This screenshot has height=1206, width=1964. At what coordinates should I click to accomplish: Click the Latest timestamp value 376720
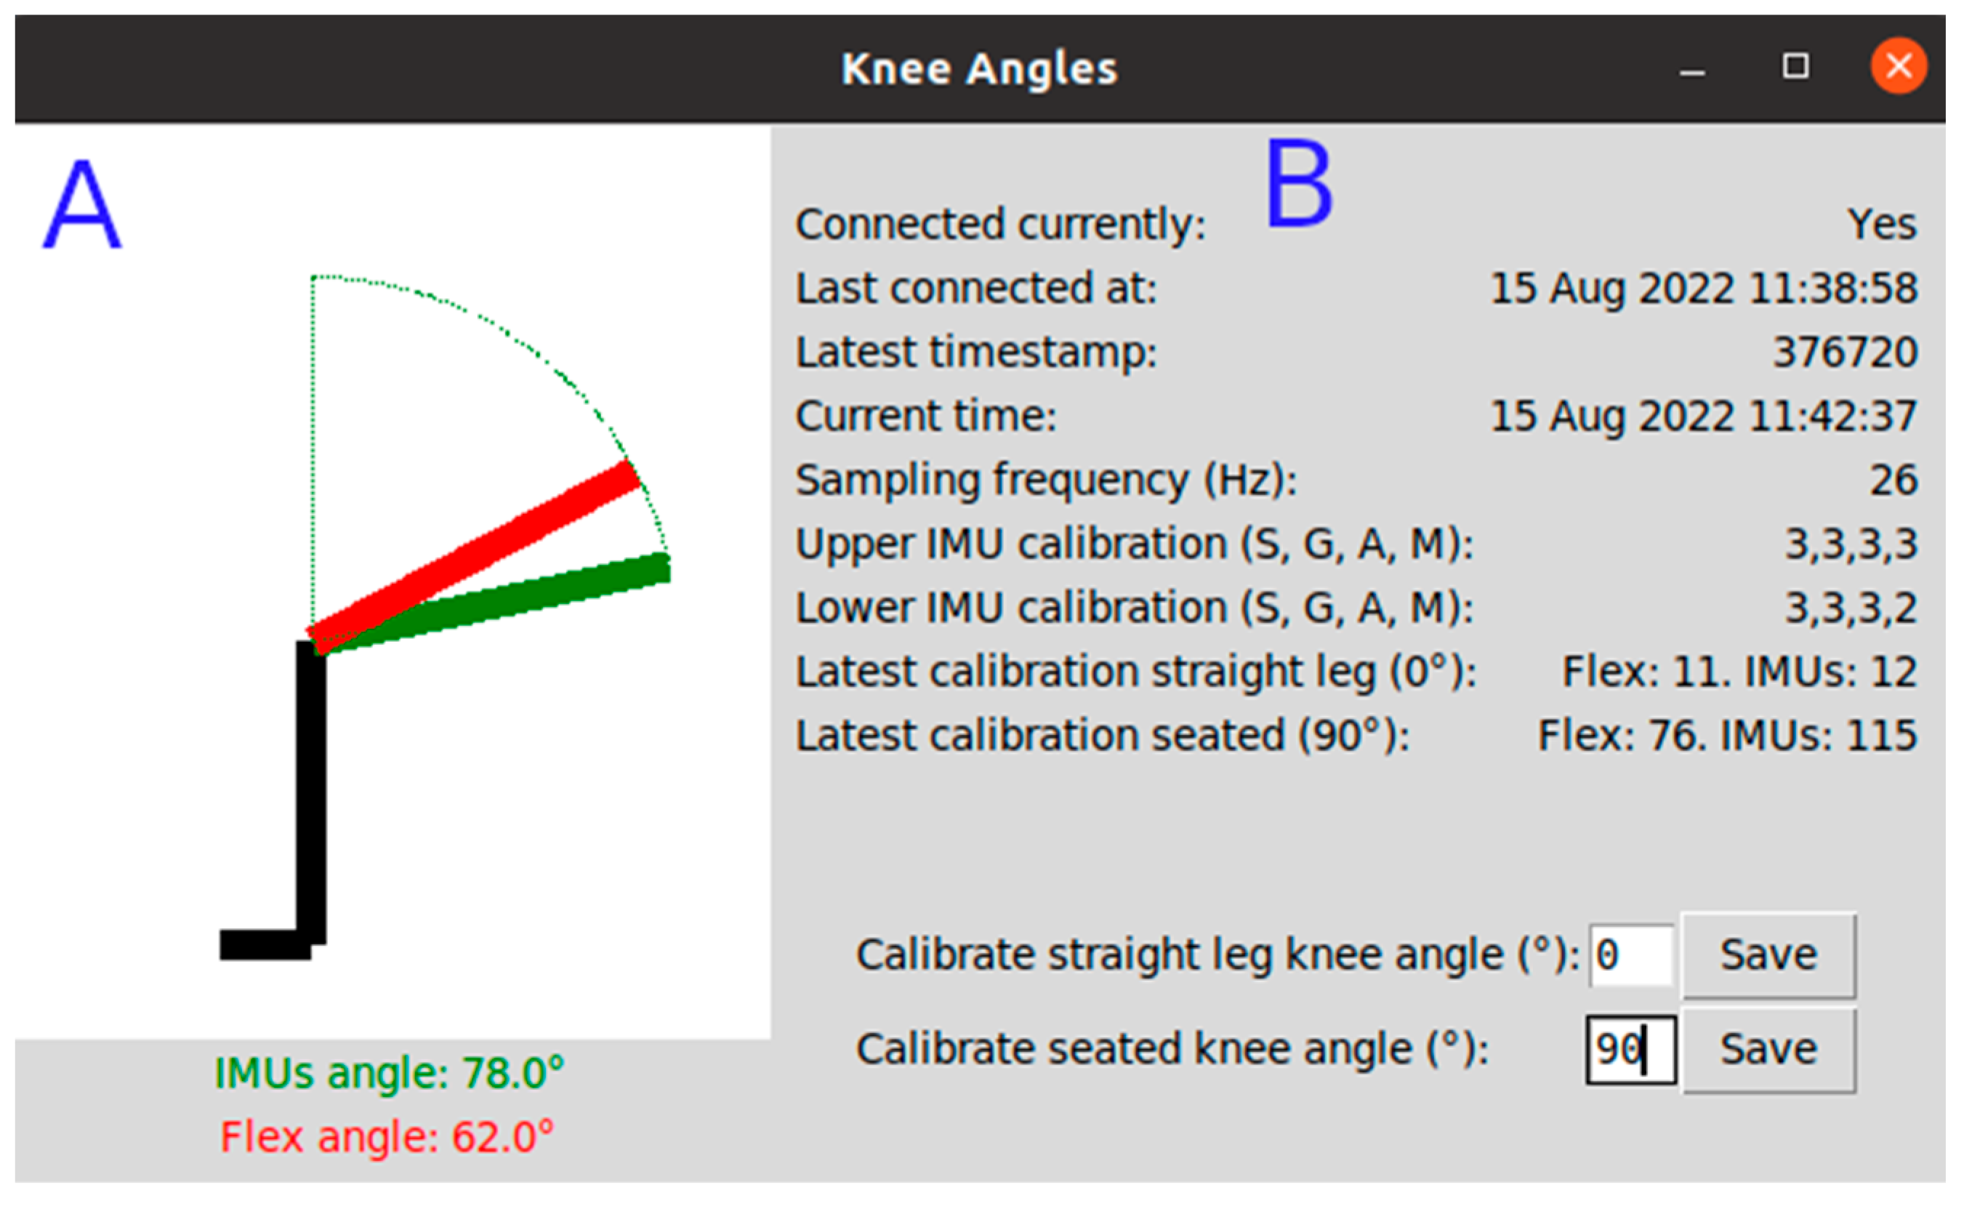[1844, 352]
